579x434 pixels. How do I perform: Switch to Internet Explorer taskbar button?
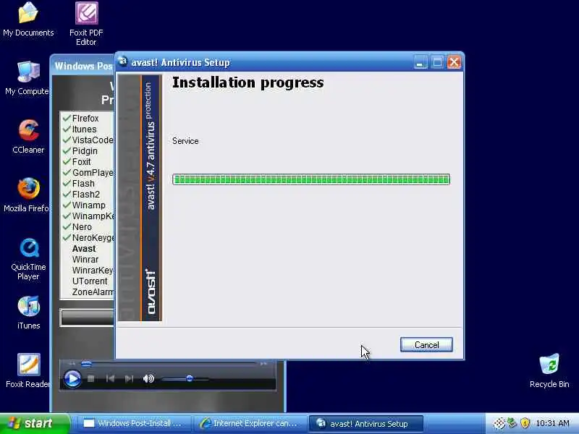(251, 424)
